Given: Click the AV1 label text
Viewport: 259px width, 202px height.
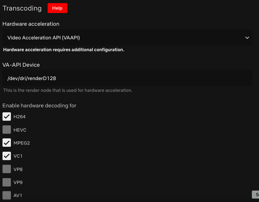Looking at the screenshot, I should pyautogui.click(x=18, y=195).
